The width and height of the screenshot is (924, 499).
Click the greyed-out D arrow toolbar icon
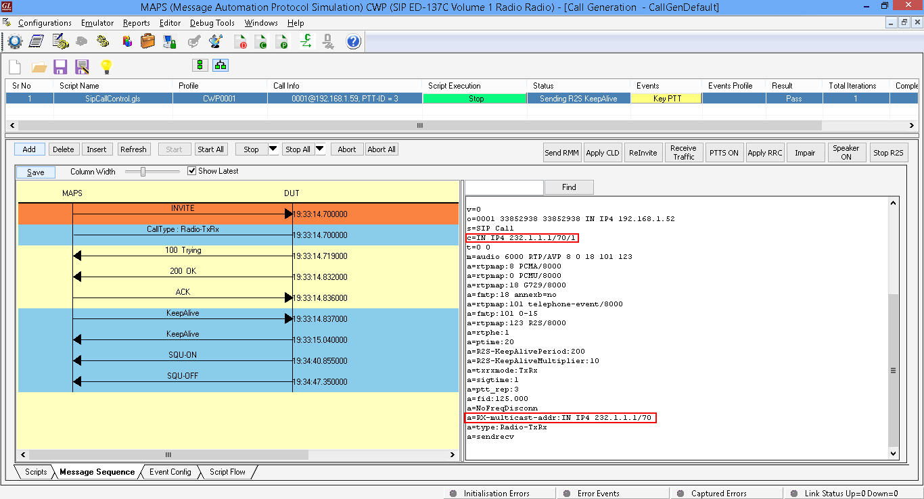pos(328,42)
